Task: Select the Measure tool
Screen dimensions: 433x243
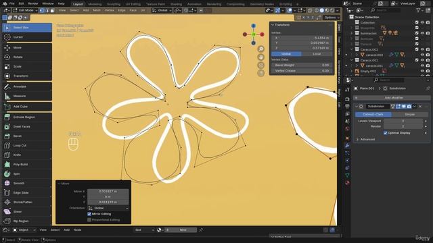Action: point(27,96)
